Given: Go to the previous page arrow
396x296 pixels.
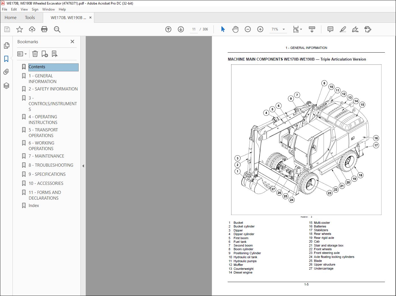Looking at the screenshot, I should point(168,29).
